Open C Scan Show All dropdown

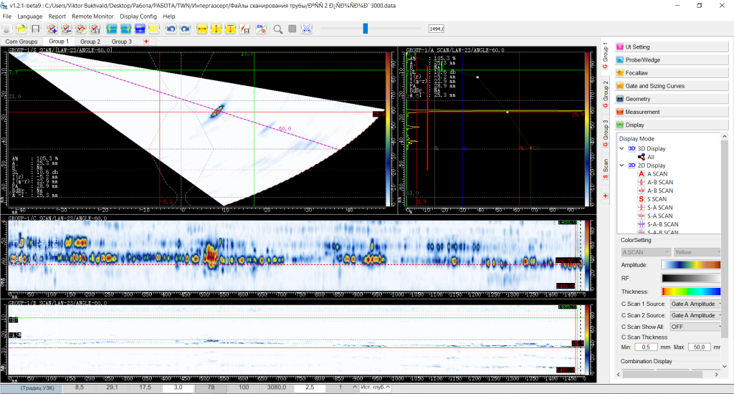pyautogui.click(x=695, y=326)
